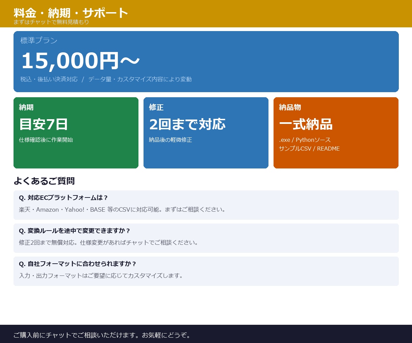Screen dimensions: 412x343
Task: Click the 15,000円〜 price text
Action: [x=80, y=61]
